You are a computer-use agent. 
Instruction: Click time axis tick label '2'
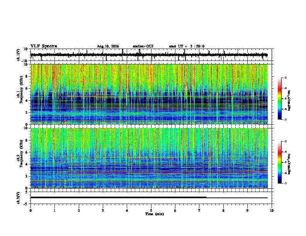pyautogui.click(x=79, y=211)
